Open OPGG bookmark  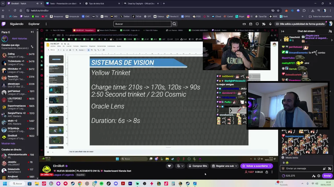pos(185,16)
